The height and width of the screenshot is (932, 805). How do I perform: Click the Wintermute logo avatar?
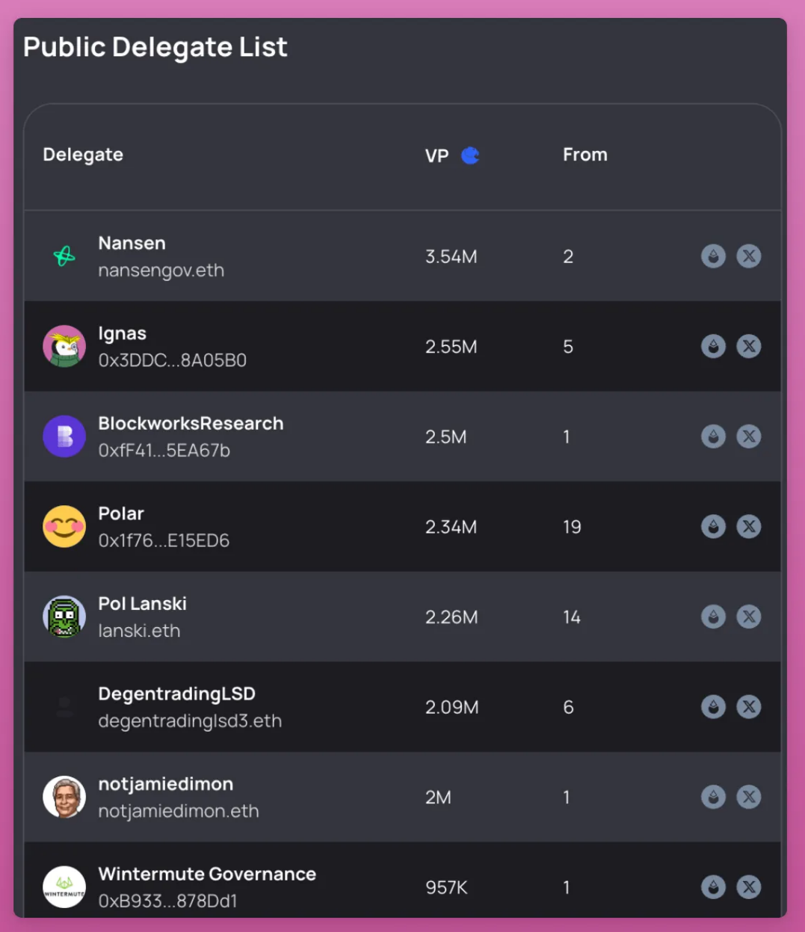[x=64, y=887]
